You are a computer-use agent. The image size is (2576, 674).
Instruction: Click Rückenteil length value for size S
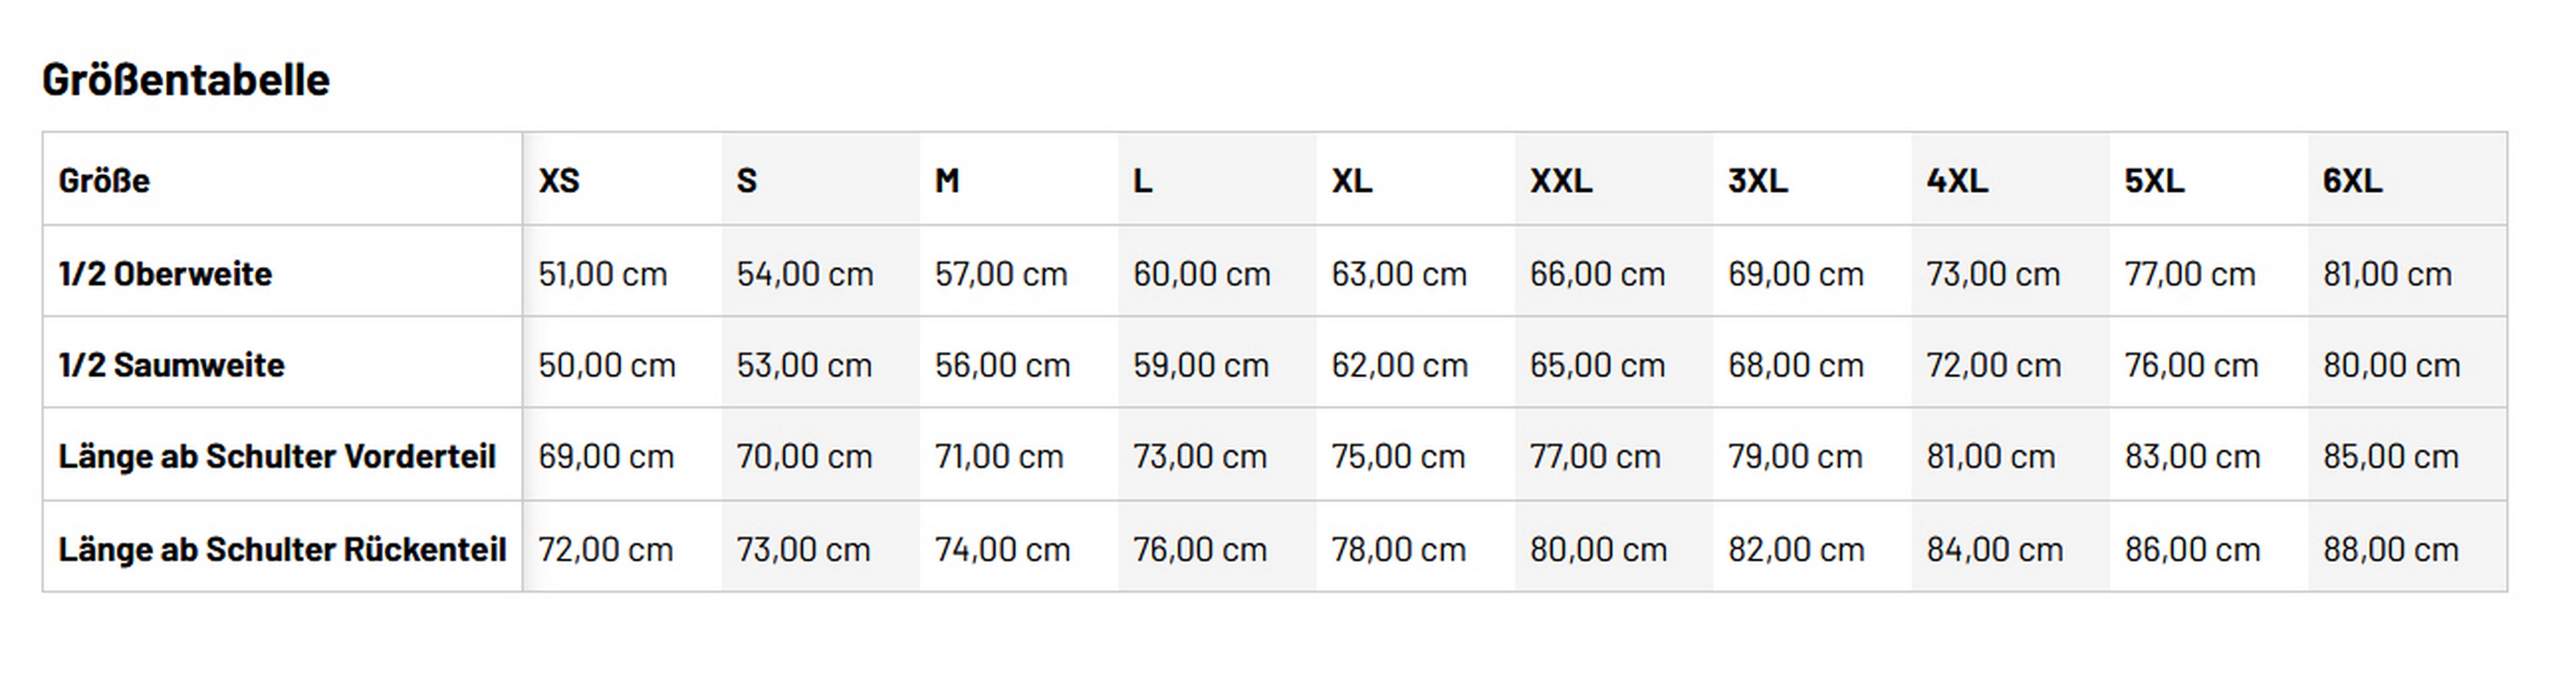pyautogui.click(x=803, y=549)
